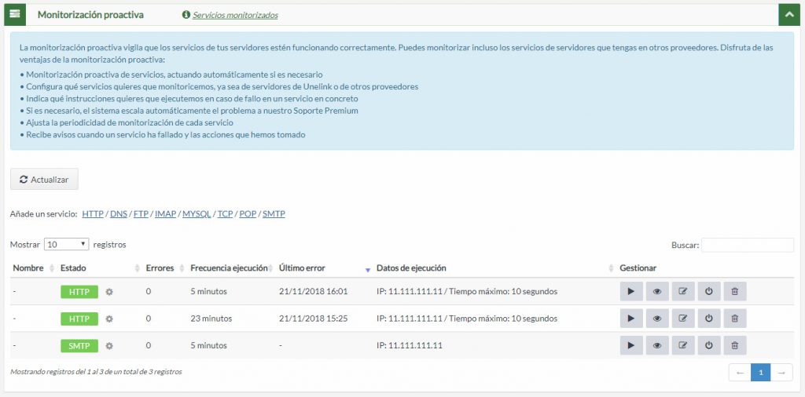Click gear icon in the 16:01 HTTP row
Viewport: 805px width, 397px height.
pyautogui.click(x=109, y=292)
